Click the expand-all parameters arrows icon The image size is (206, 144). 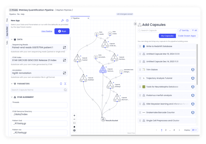(61, 84)
